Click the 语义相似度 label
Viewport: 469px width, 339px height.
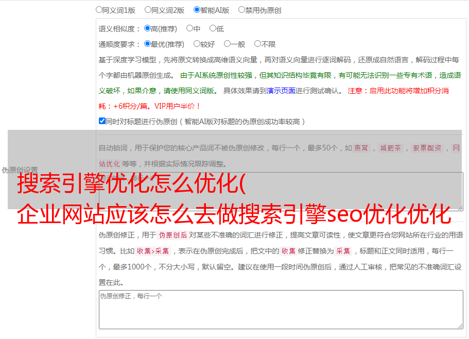tap(119, 29)
